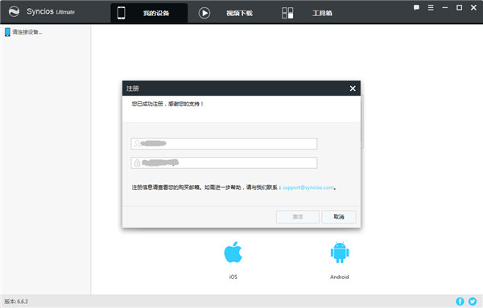Image resolution: width=483 pixels, height=308 pixels.
Task: Click the 注册 dialog title
Action: coord(133,88)
